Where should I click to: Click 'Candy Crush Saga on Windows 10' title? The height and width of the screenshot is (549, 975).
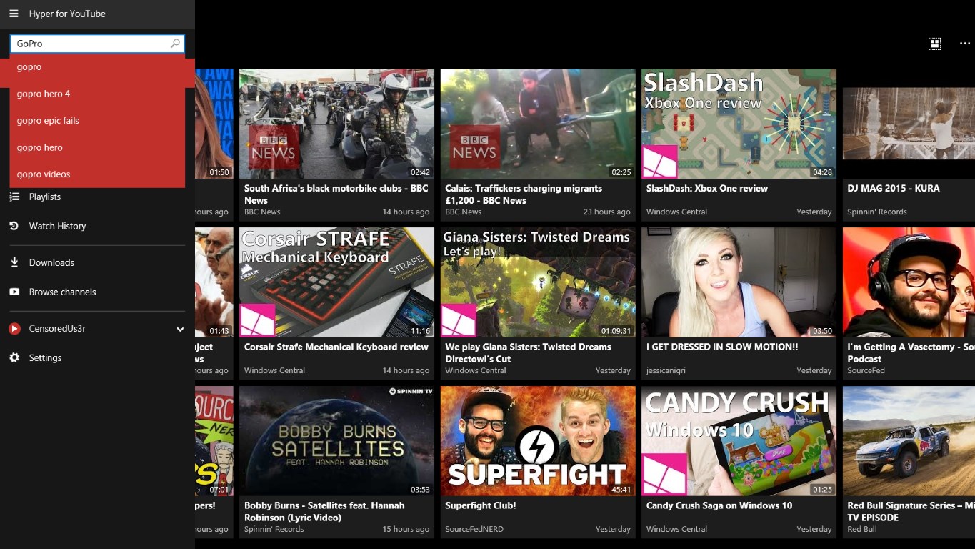[719, 505]
